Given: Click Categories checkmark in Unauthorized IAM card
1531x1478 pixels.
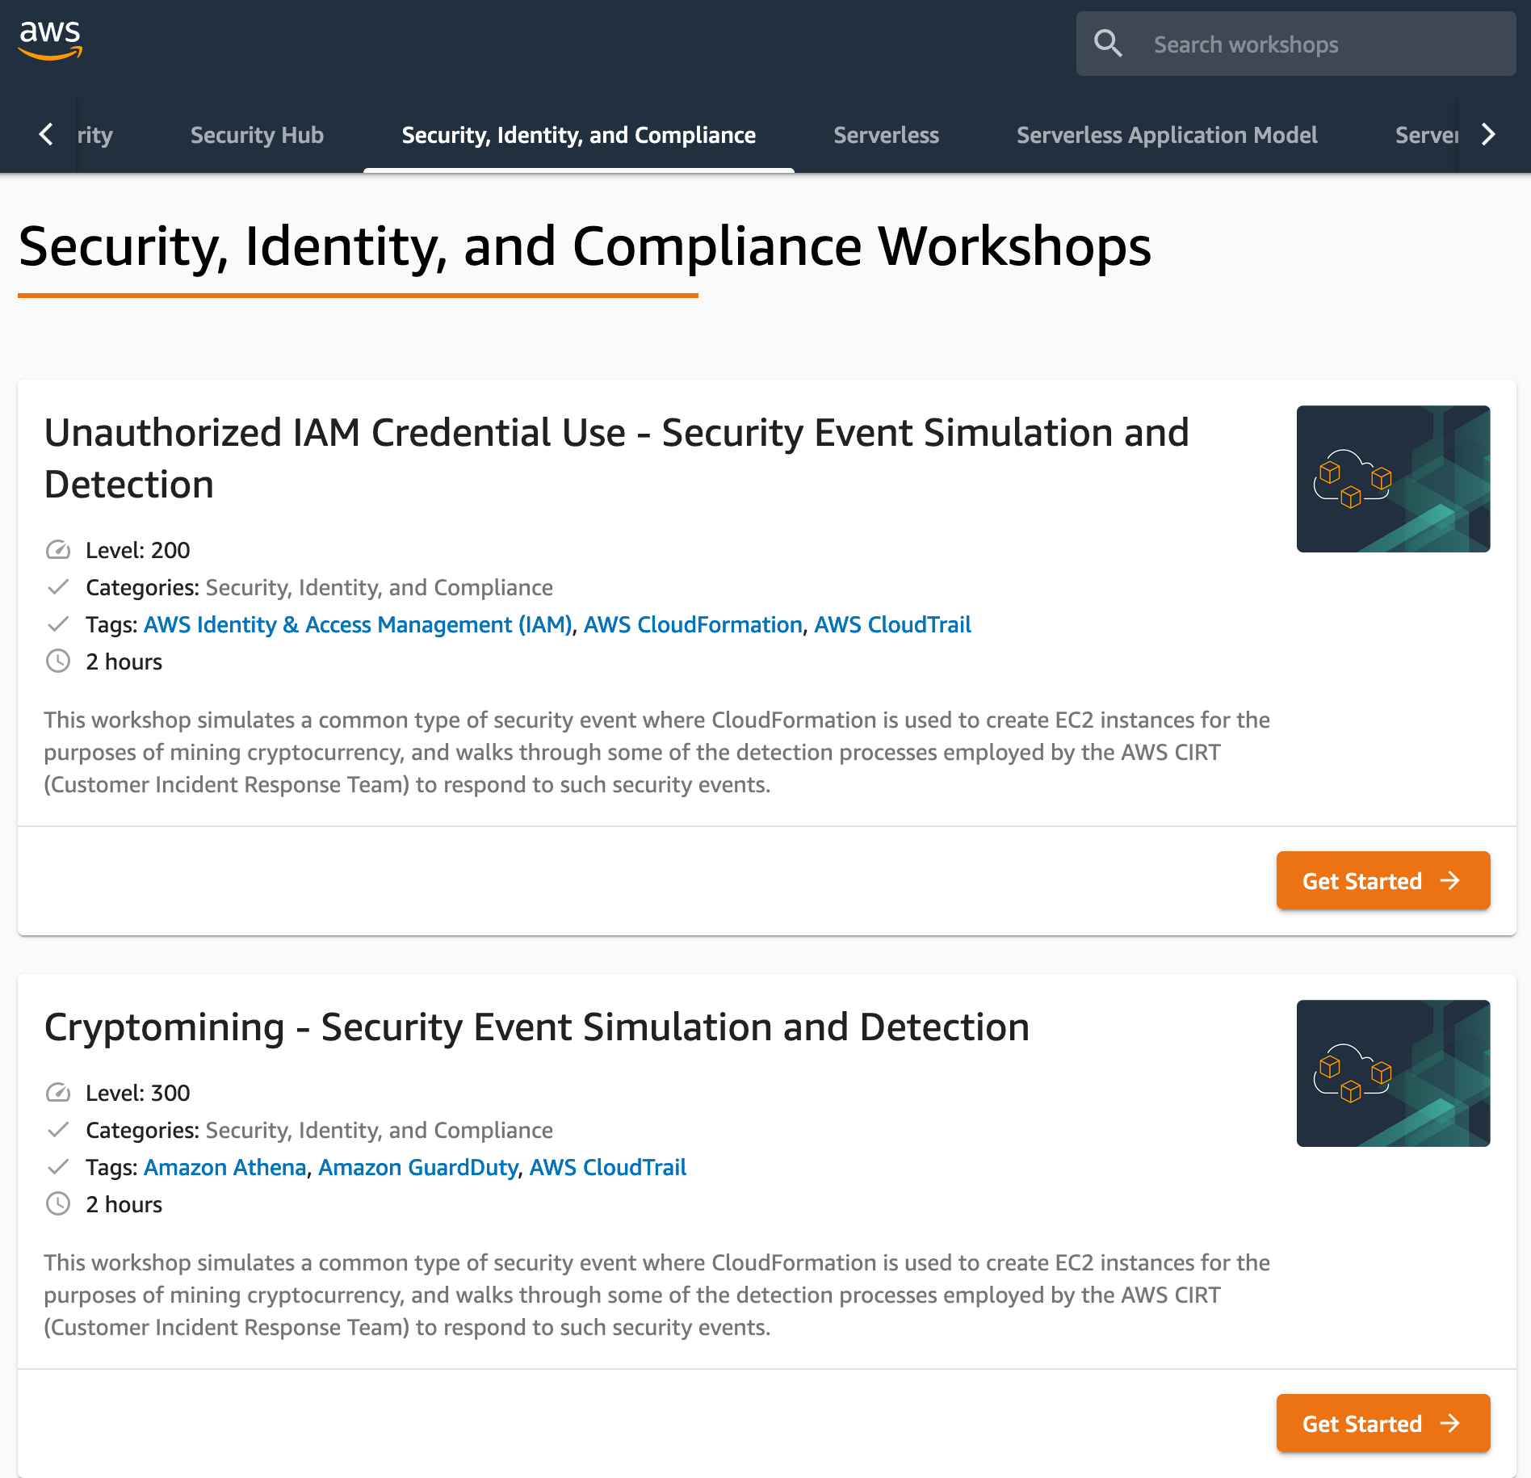Looking at the screenshot, I should (x=58, y=587).
